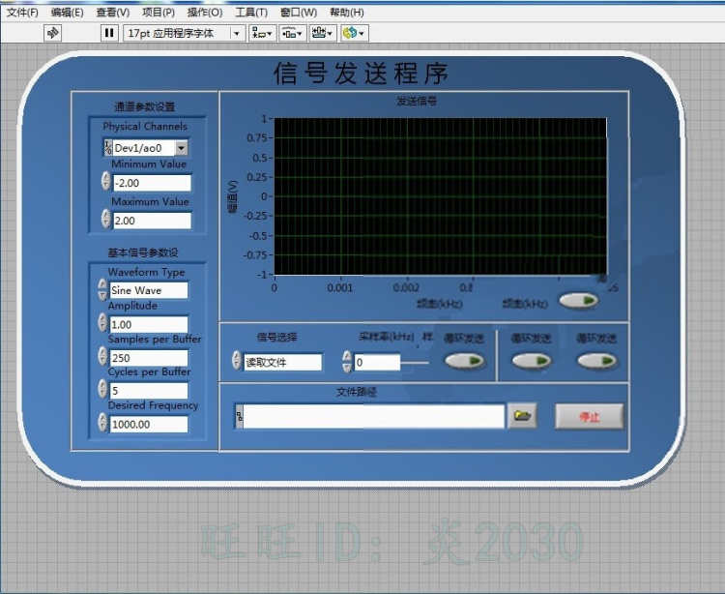Click the Maximum Value stepper arrows
This screenshot has height=594, width=725.
(106, 219)
